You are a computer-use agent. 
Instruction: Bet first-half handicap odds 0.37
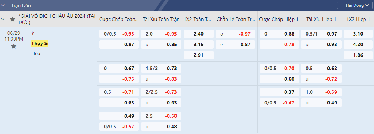[279, 92]
